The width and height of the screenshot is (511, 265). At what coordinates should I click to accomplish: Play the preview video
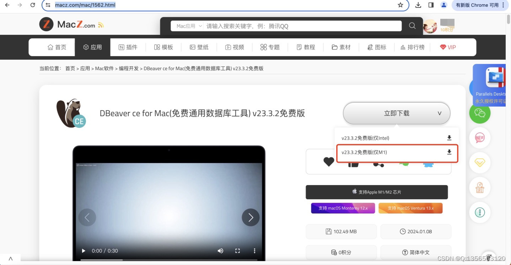[84, 251]
